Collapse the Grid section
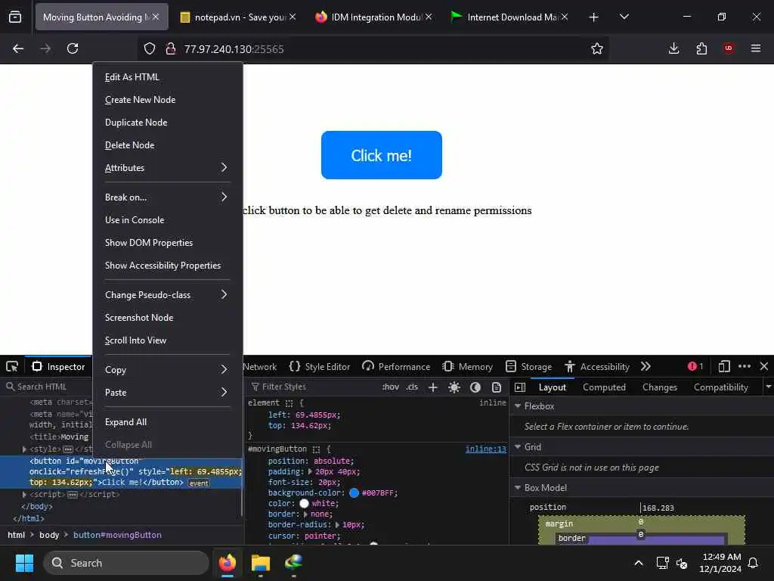This screenshot has height=581, width=774. click(518, 447)
